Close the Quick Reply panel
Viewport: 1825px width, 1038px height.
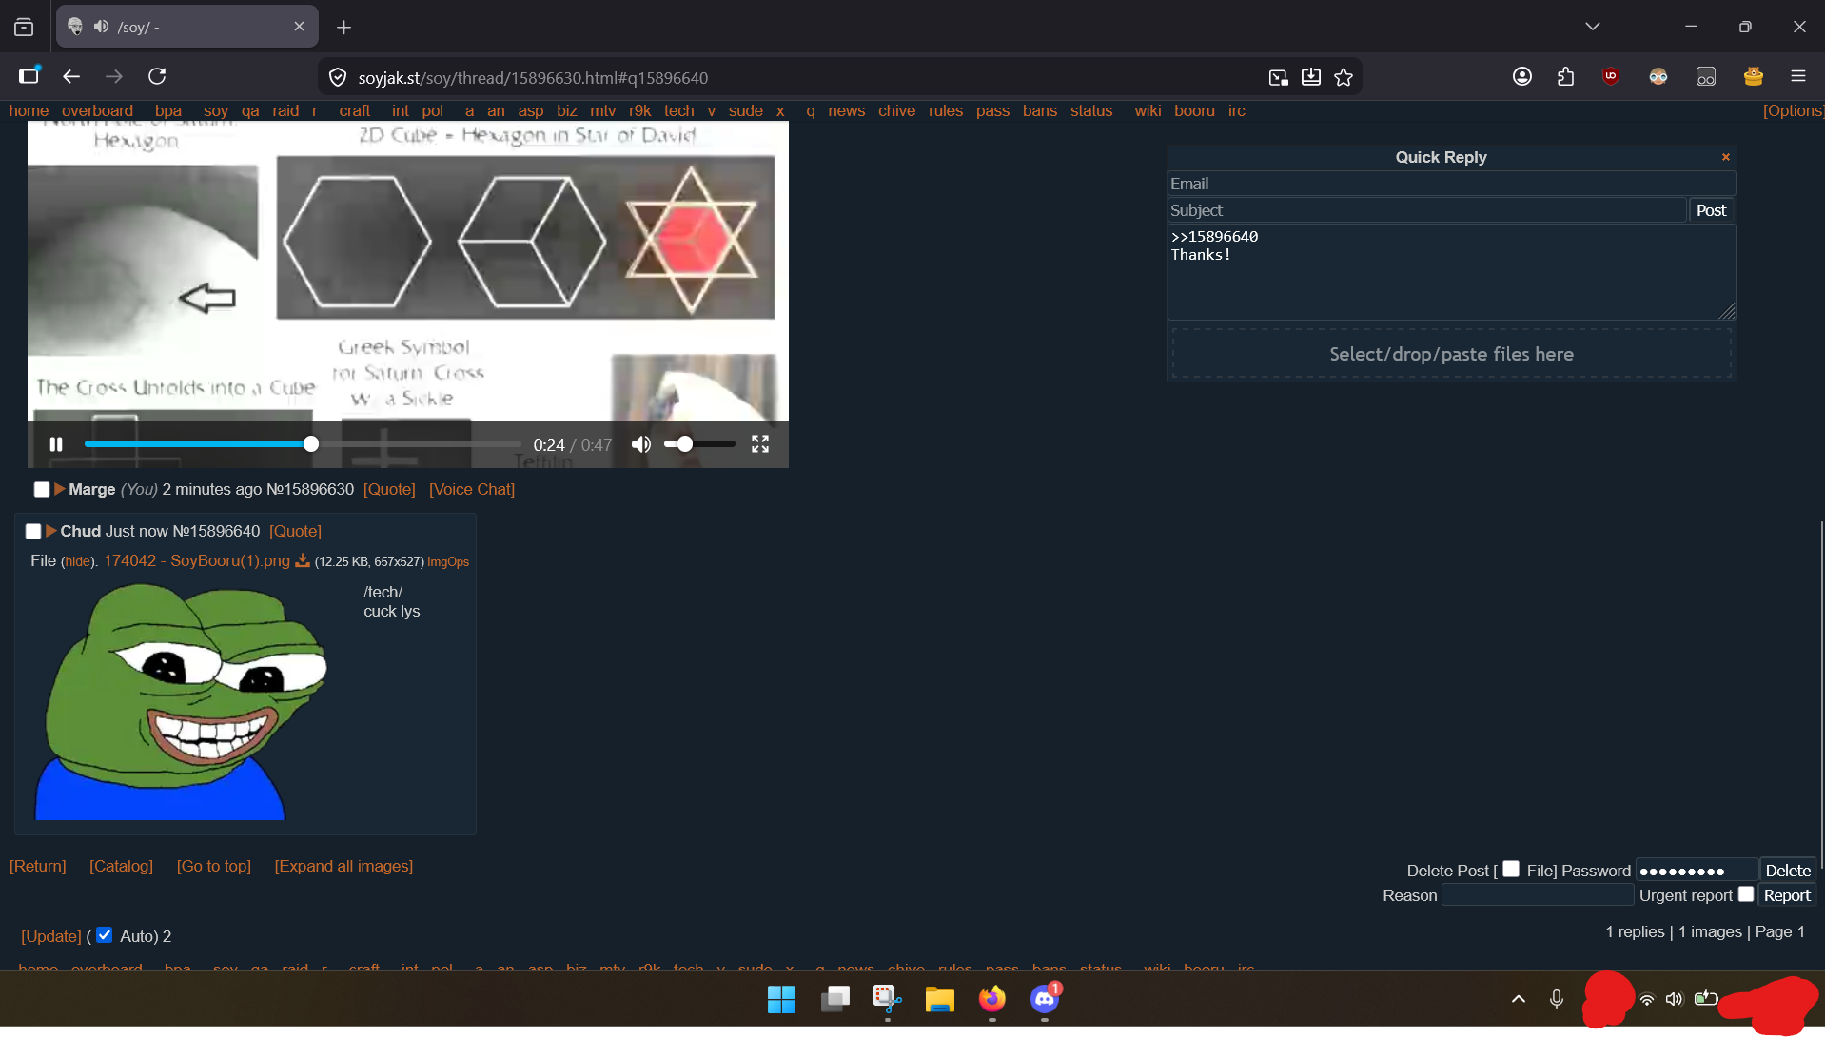(x=1726, y=157)
